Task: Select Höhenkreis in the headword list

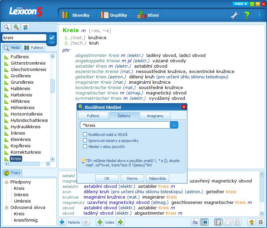Action: click(x=23, y=107)
